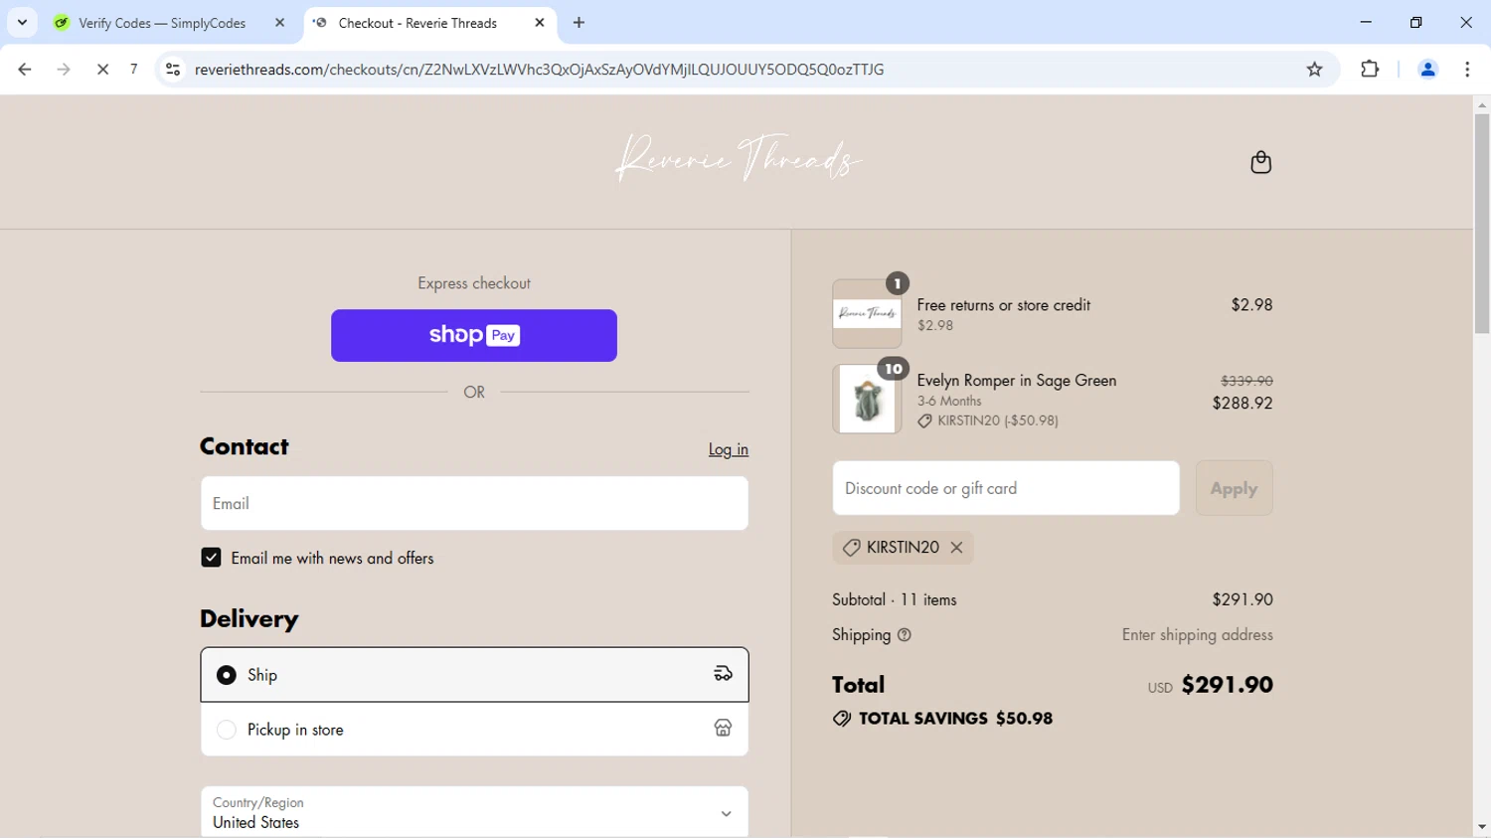Expand the Country/Region dropdown
The width and height of the screenshot is (1491, 838).
[x=474, y=812]
